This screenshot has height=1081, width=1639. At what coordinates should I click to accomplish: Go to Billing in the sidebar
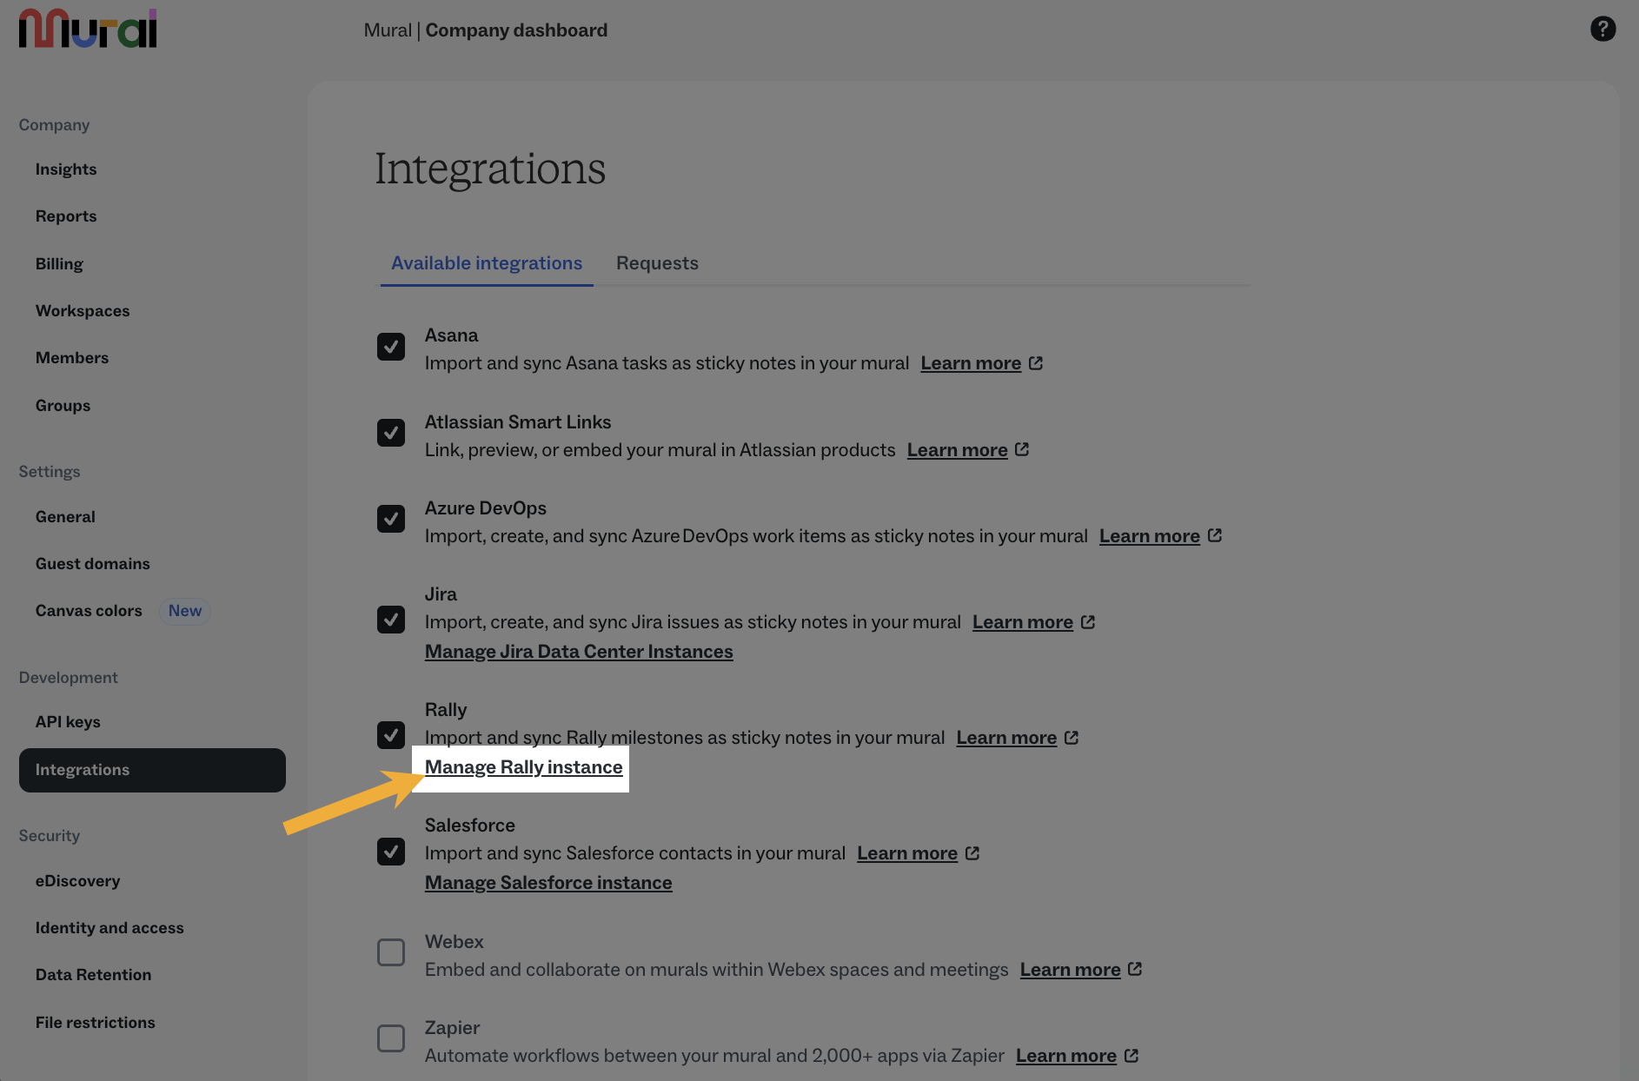coord(59,264)
